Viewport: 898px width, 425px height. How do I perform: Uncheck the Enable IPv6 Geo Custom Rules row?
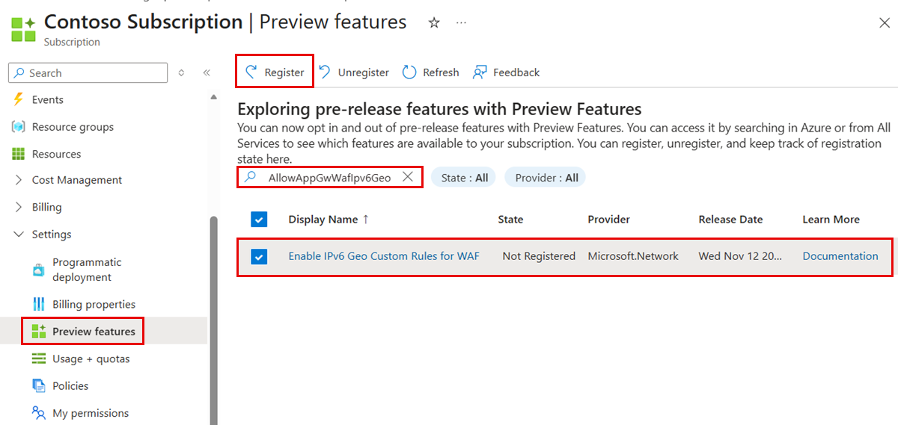[x=259, y=256]
